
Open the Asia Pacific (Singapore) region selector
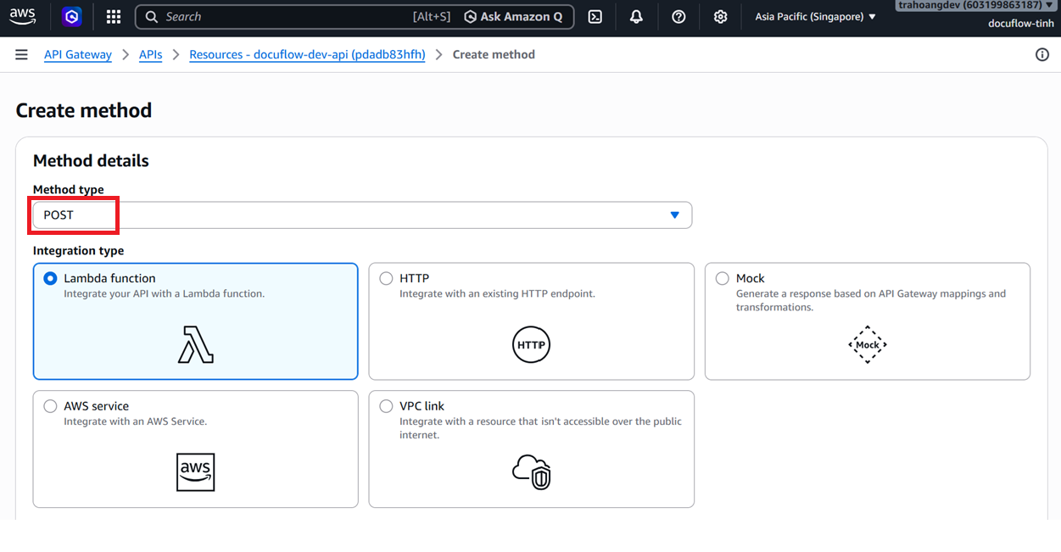point(815,17)
